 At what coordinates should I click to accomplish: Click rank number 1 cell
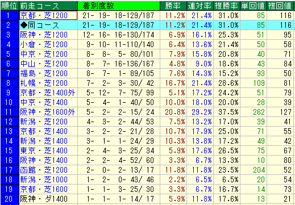point(10,15)
